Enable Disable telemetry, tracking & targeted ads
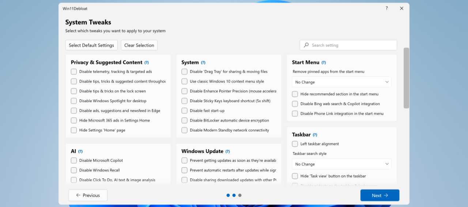Image resolution: width=468 pixels, height=207 pixels. click(74, 72)
